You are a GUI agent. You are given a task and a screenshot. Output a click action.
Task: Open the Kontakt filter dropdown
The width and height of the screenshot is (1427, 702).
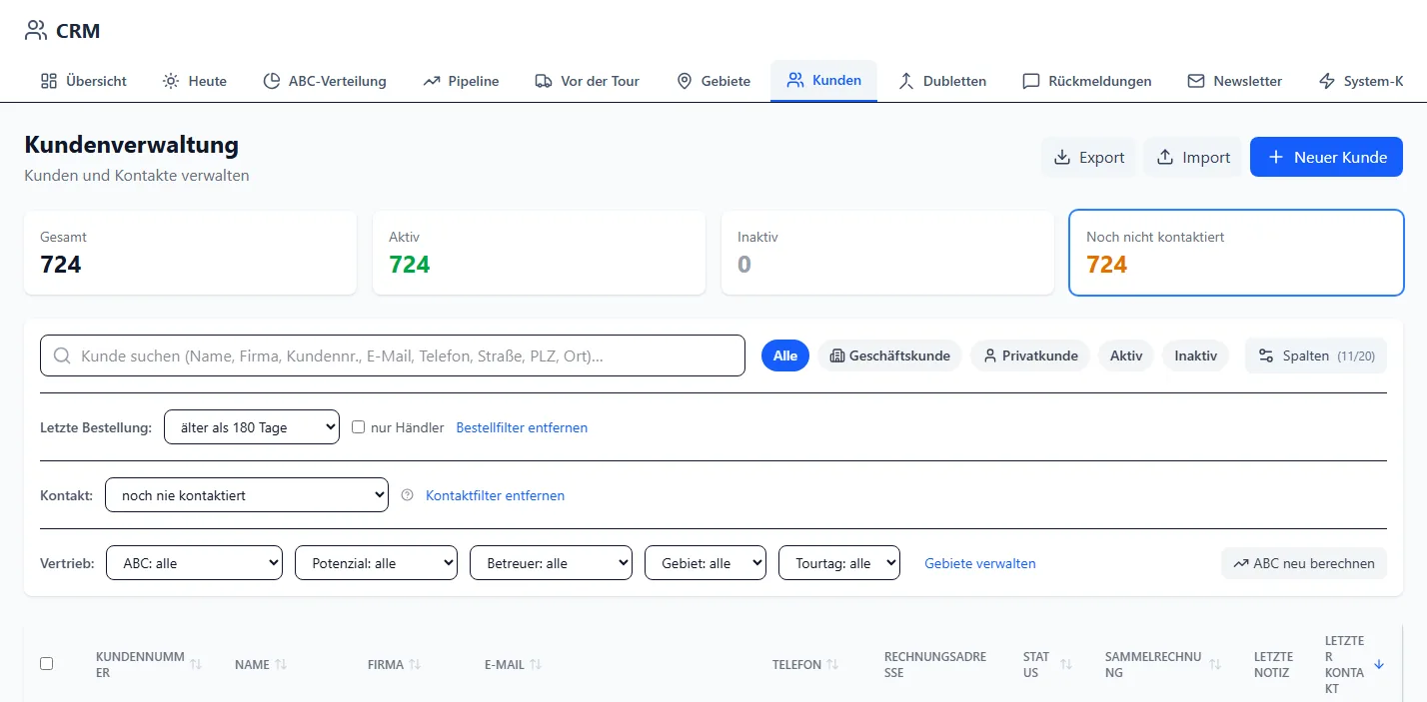(x=247, y=495)
